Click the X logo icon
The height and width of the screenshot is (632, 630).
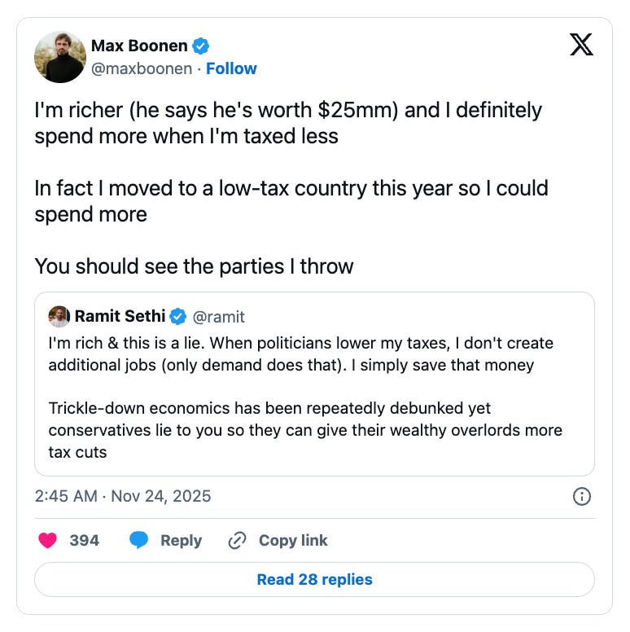tap(581, 44)
